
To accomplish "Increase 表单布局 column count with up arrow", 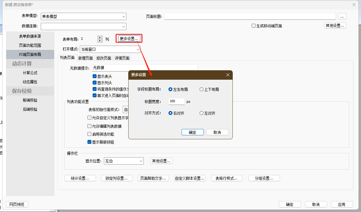I will [100, 37].
